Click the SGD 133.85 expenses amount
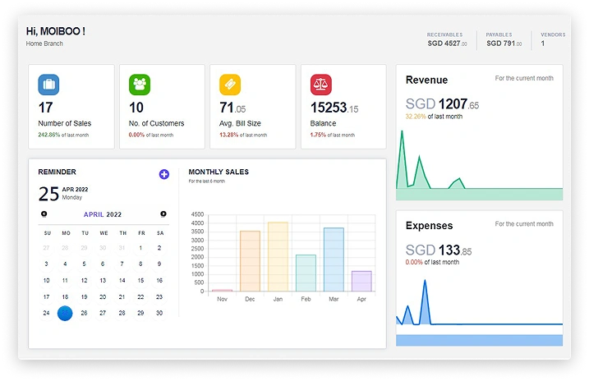 439,250
